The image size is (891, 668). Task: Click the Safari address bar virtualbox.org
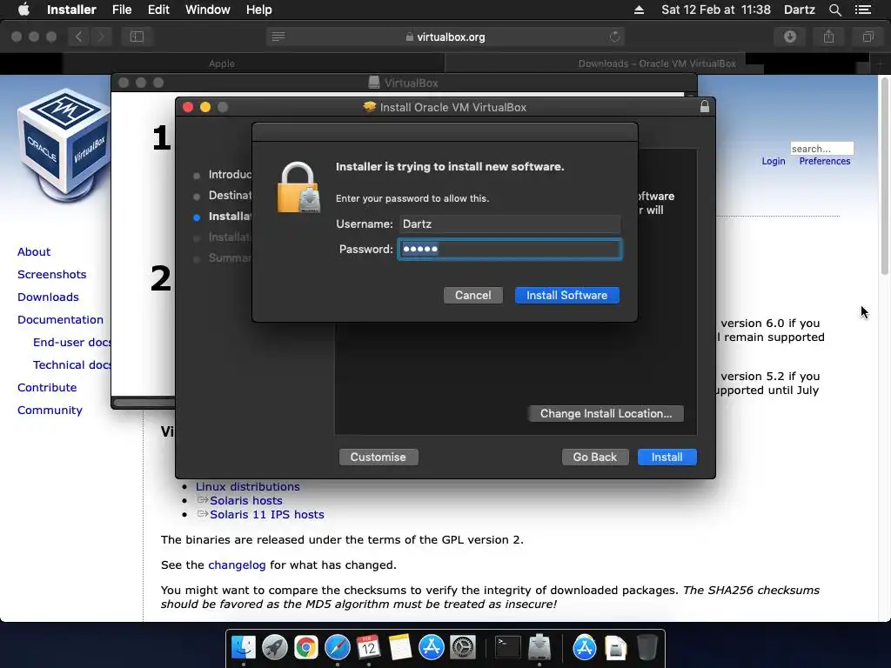point(446,37)
